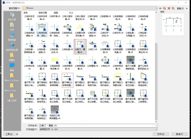Screen dimensions: 191x139
Task: Click the red X delete icon
Action: coord(169,8)
